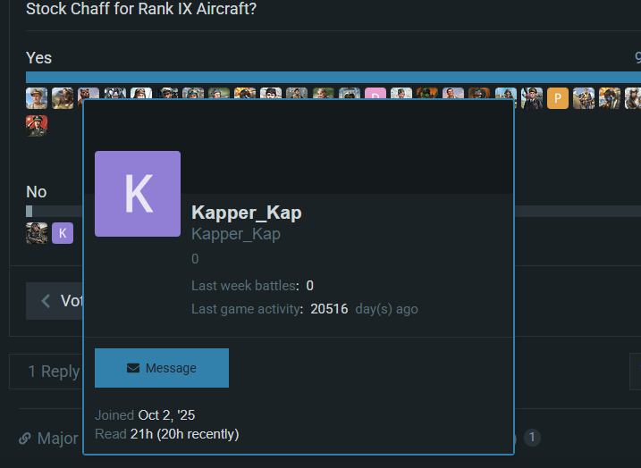This screenshot has height=468, width=641.
Task: Open the pink voter avatar in Yes row
Action: click(x=375, y=98)
